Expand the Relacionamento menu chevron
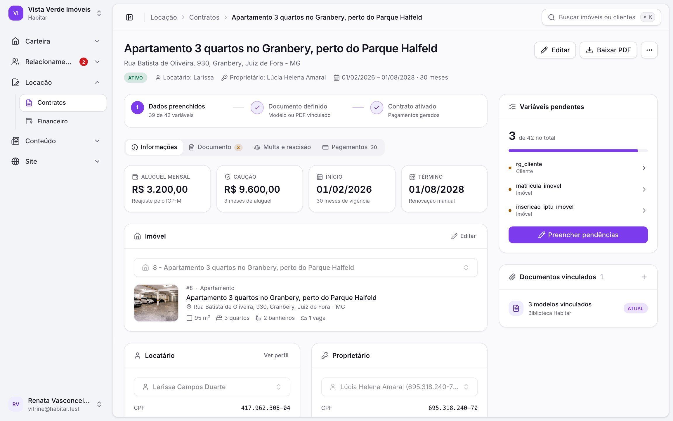Image resolution: width=673 pixels, height=421 pixels. click(x=97, y=62)
